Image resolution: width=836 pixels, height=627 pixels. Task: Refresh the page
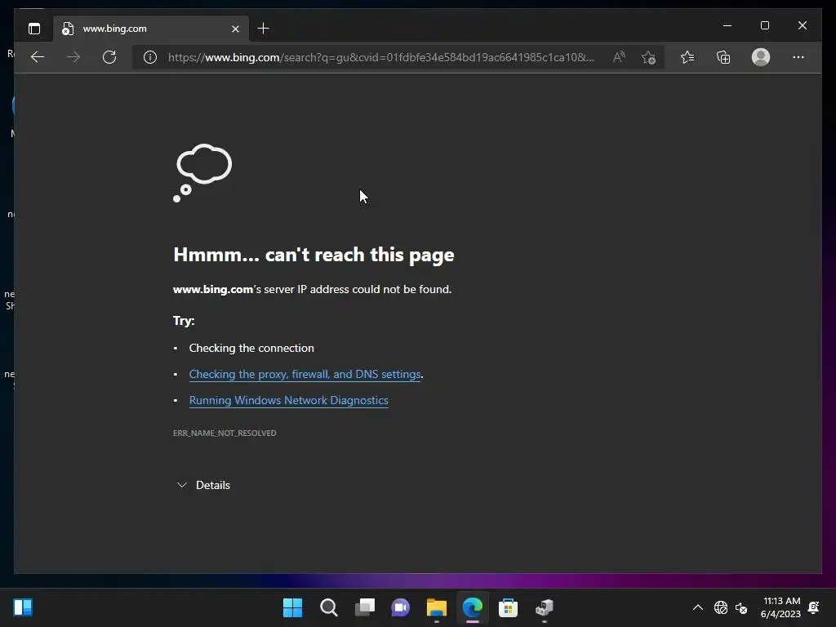pos(109,57)
